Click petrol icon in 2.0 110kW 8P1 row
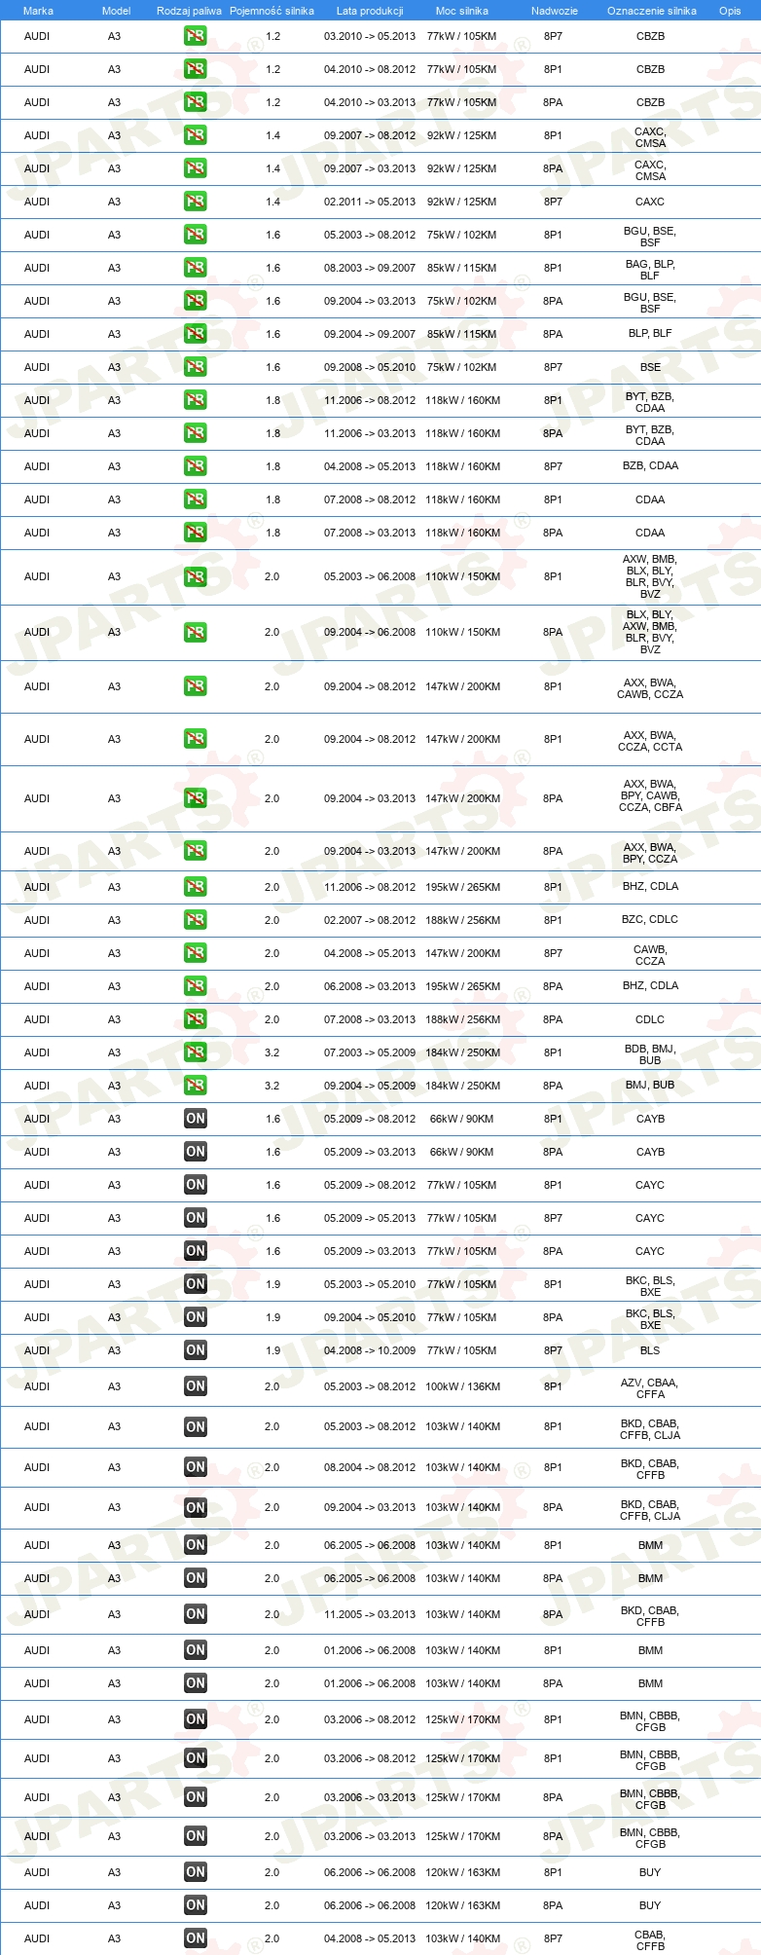 (x=196, y=576)
